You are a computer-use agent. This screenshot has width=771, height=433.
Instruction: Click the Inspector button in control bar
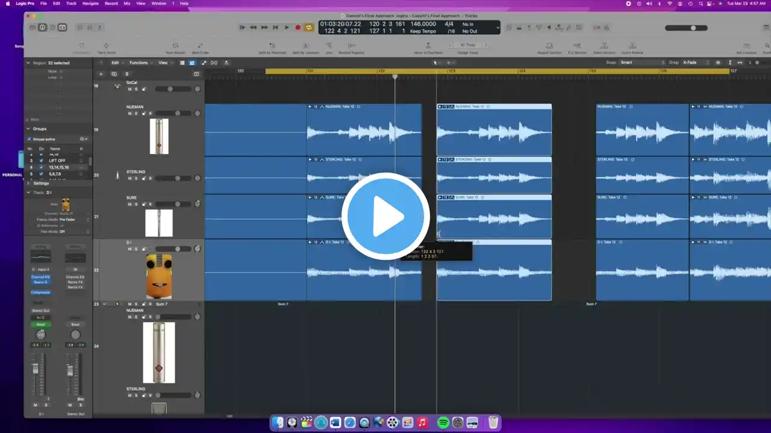[42, 27]
